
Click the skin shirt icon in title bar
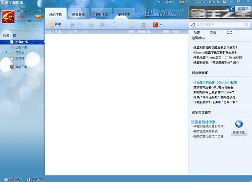pos(224,2)
